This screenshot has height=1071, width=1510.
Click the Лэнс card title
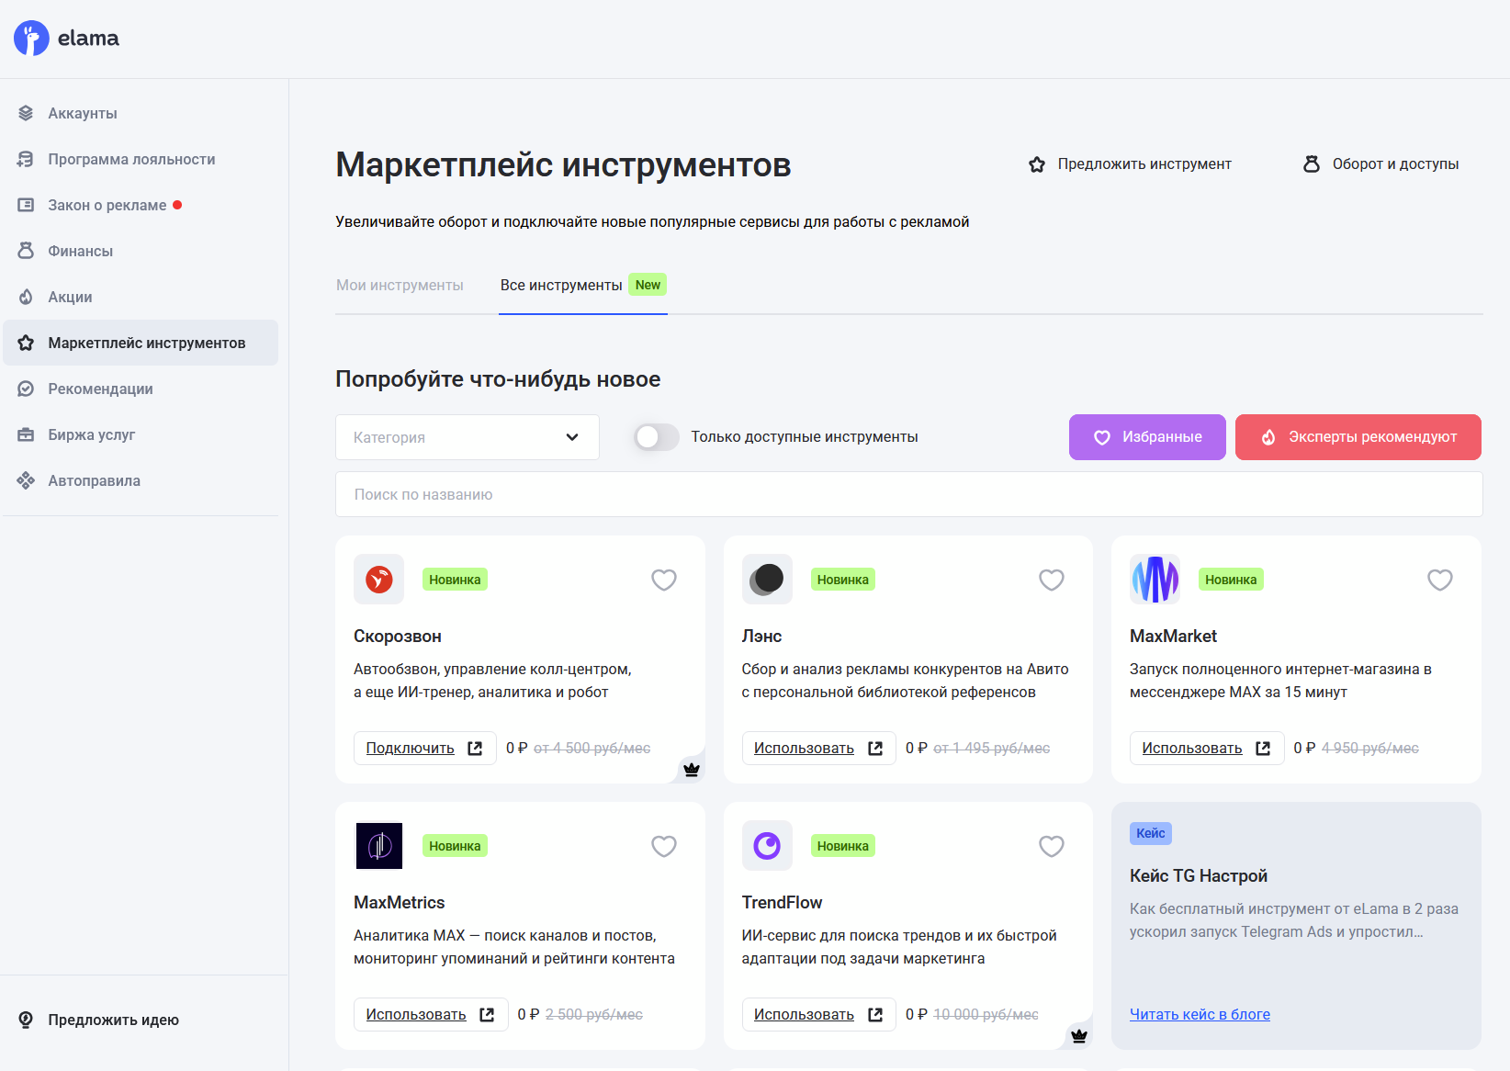tap(761, 637)
